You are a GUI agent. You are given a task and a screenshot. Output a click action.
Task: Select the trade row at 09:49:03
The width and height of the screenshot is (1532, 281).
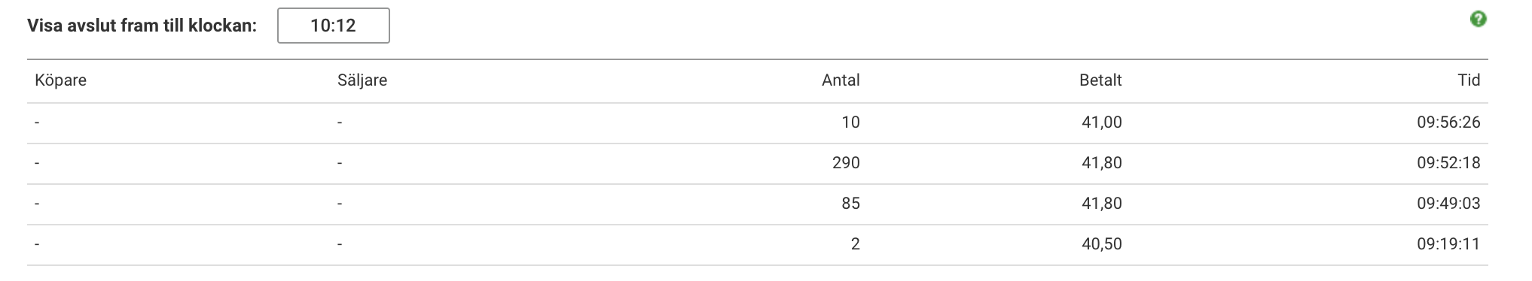pyautogui.click(x=758, y=204)
